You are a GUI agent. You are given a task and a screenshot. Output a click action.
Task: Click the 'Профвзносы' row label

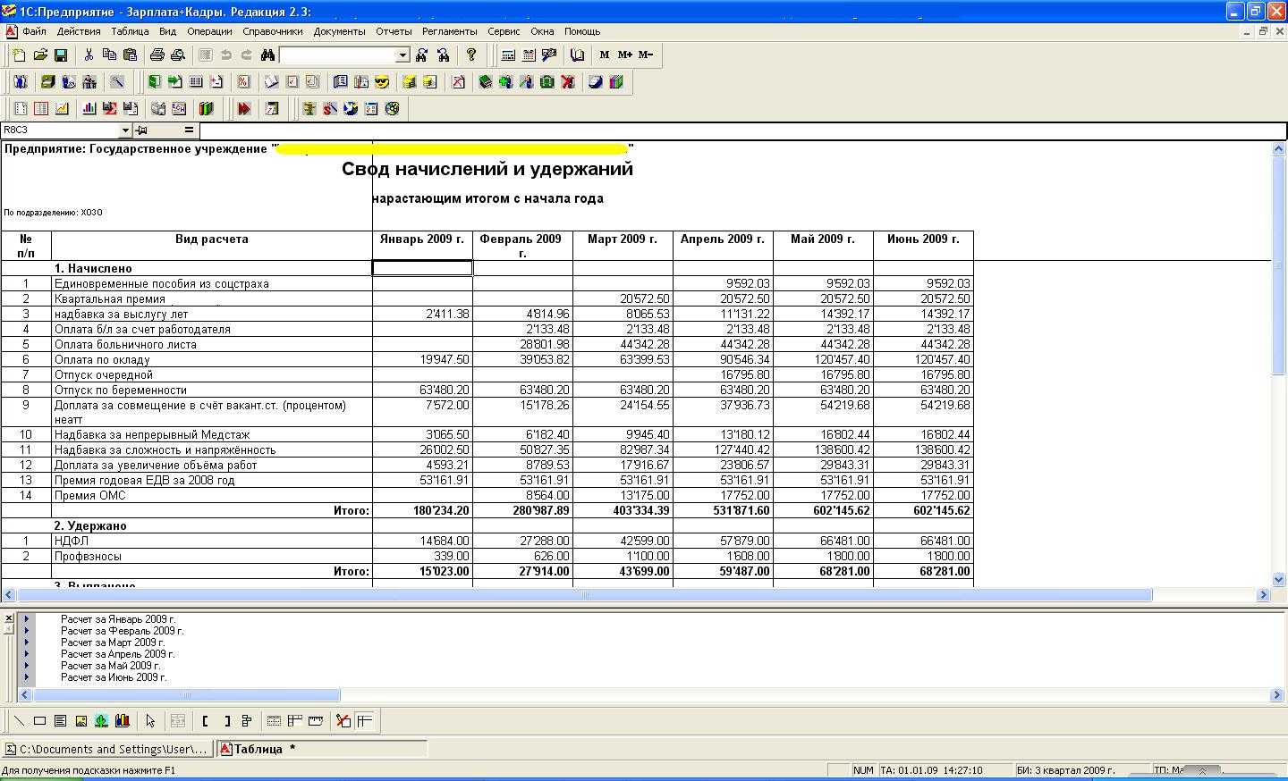88,556
